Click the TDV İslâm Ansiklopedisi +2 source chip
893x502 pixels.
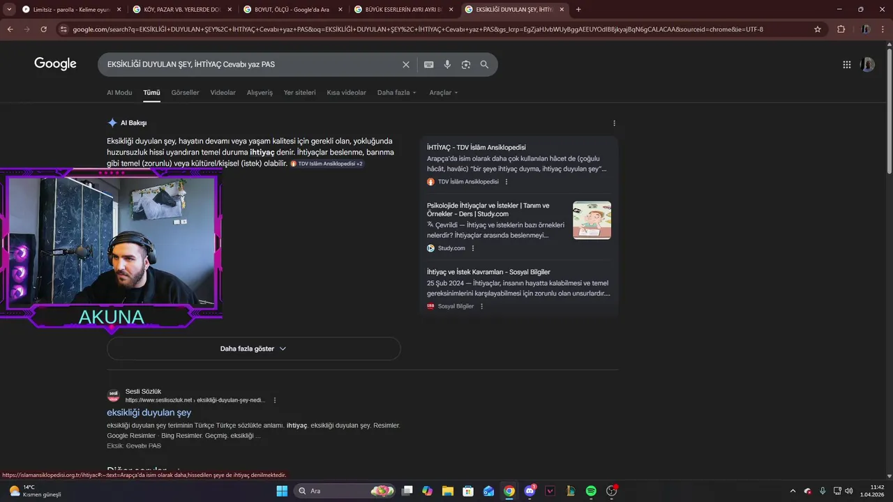click(x=327, y=164)
